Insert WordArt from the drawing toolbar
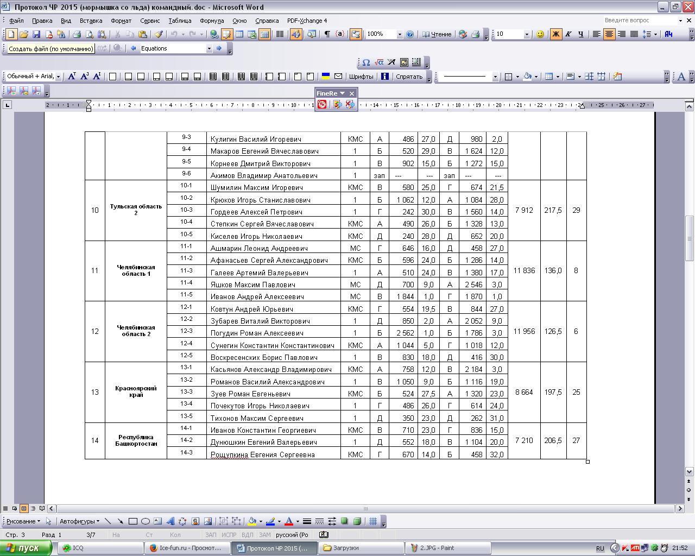The image size is (695, 556). 170,521
